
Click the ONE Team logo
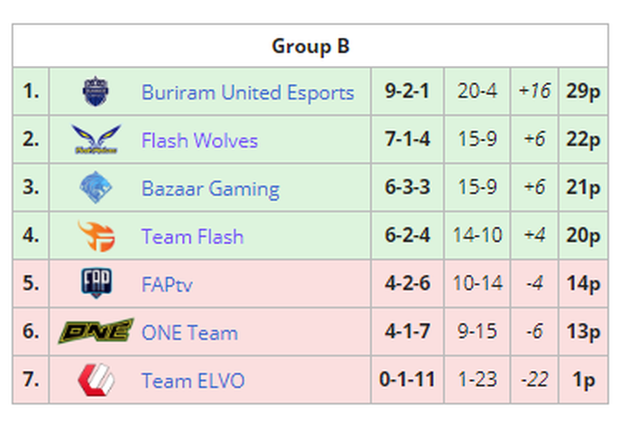(x=96, y=331)
